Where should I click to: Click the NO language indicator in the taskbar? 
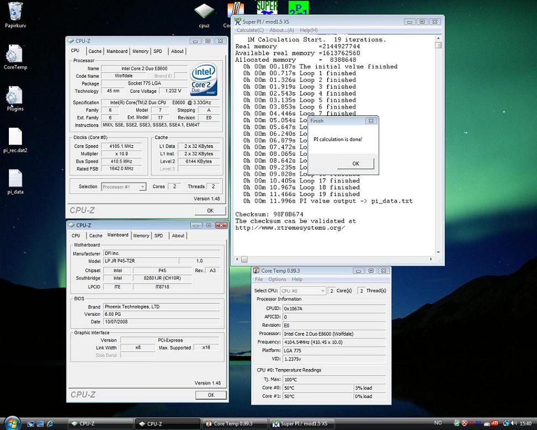438,423
